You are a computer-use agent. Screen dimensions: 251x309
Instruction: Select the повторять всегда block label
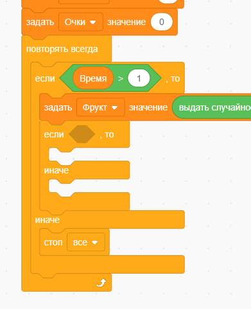coord(62,49)
